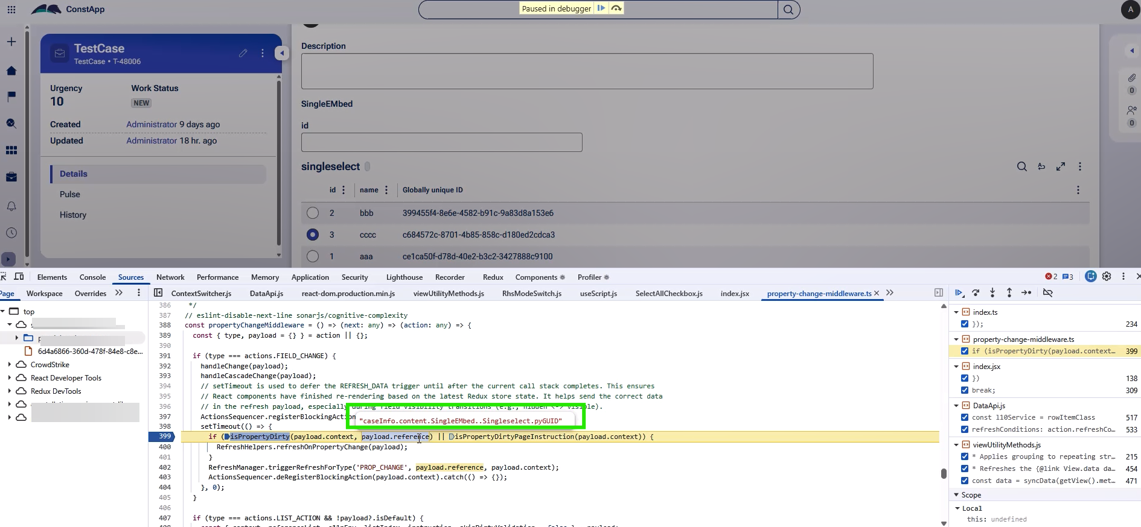The width and height of the screenshot is (1141, 527).
Task: Click the Create plus icon in sidebar
Action: (11, 42)
